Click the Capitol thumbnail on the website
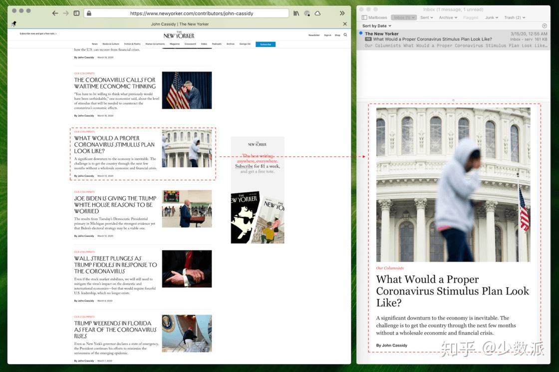Screen dimensions: 559x372 coord(187,148)
